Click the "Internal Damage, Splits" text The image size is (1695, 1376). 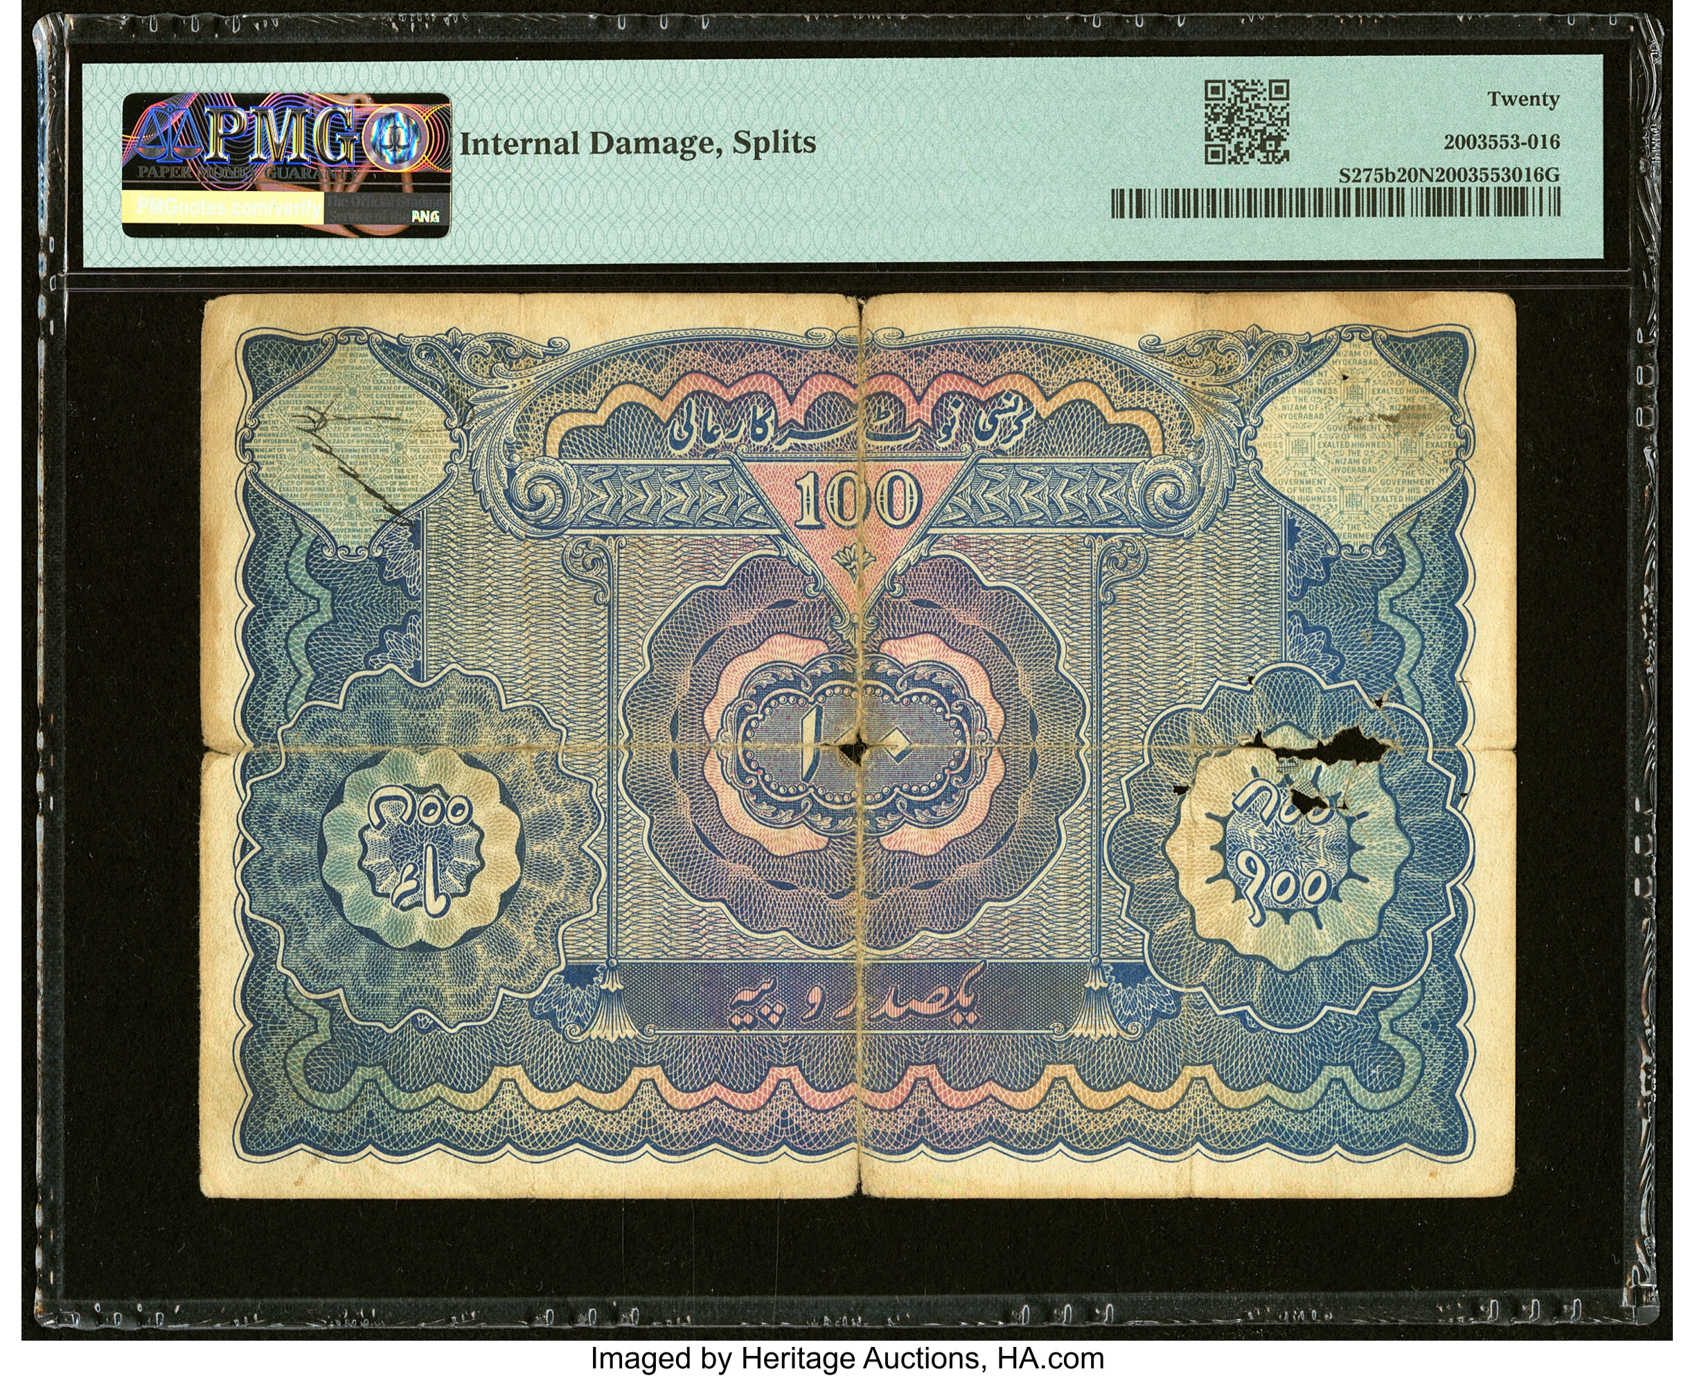pos(638,143)
